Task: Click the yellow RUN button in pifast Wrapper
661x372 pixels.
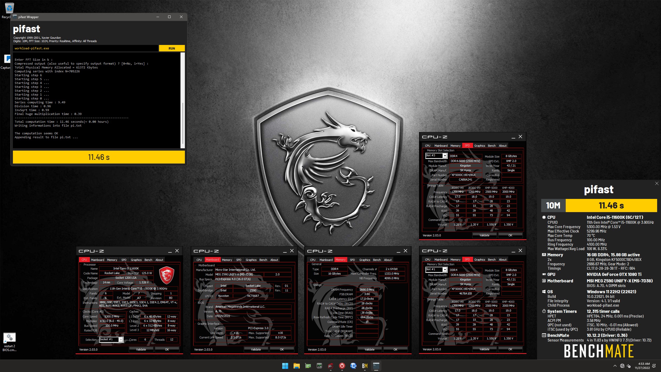Action: pos(172,48)
